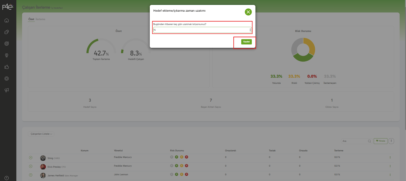Click the days extension number field
The height and width of the screenshot is (181, 406).
tap(201, 30)
